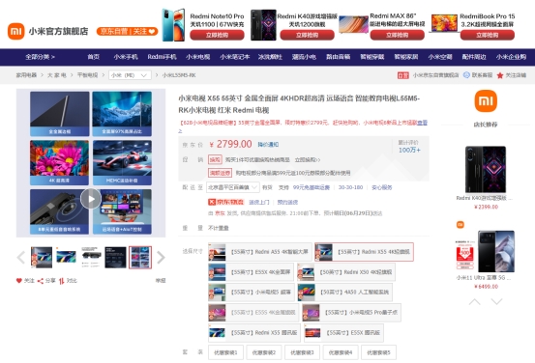The width and height of the screenshot is (535, 363).
Task: Select size option 小米电视5 Pro量子点
Action: click(x=351, y=313)
